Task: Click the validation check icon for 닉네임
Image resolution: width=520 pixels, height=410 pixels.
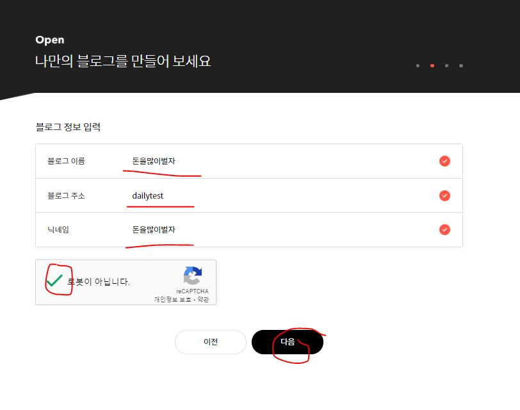Action: (x=444, y=229)
